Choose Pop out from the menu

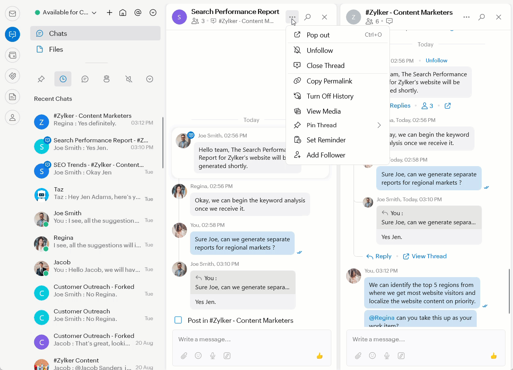(x=338, y=35)
